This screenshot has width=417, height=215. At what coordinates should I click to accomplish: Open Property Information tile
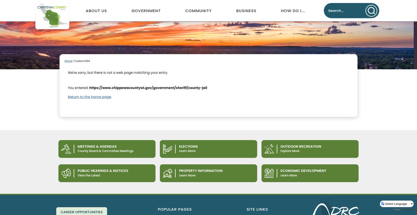[208, 173]
